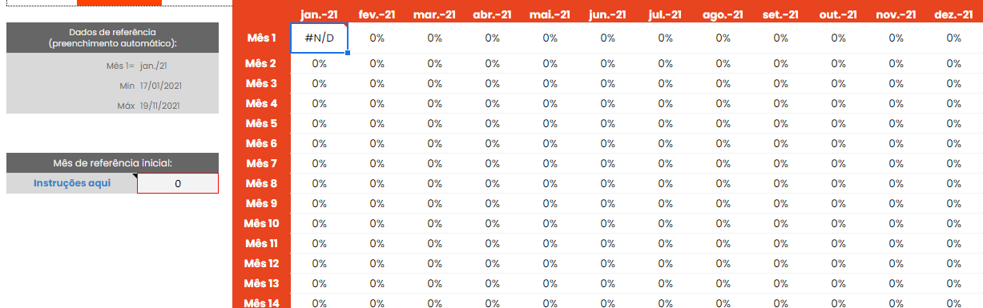Select the Mês 7 row label
This screenshot has height=308, width=983.
point(261,163)
